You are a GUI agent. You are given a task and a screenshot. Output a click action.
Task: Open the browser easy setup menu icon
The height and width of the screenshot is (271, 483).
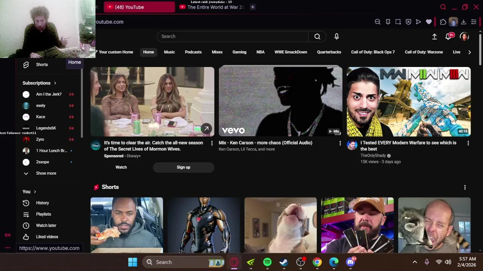[474, 22]
